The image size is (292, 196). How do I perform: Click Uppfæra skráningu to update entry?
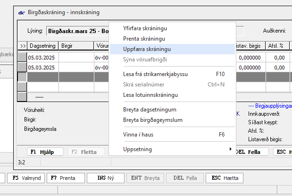pos(146,49)
